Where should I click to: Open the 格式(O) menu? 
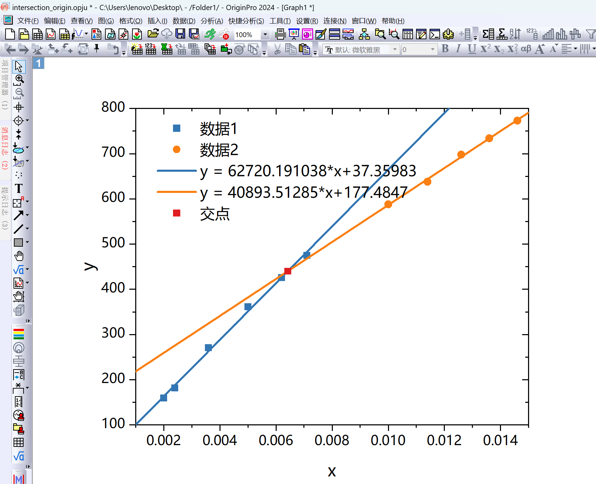pyautogui.click(x=130, y=21)
